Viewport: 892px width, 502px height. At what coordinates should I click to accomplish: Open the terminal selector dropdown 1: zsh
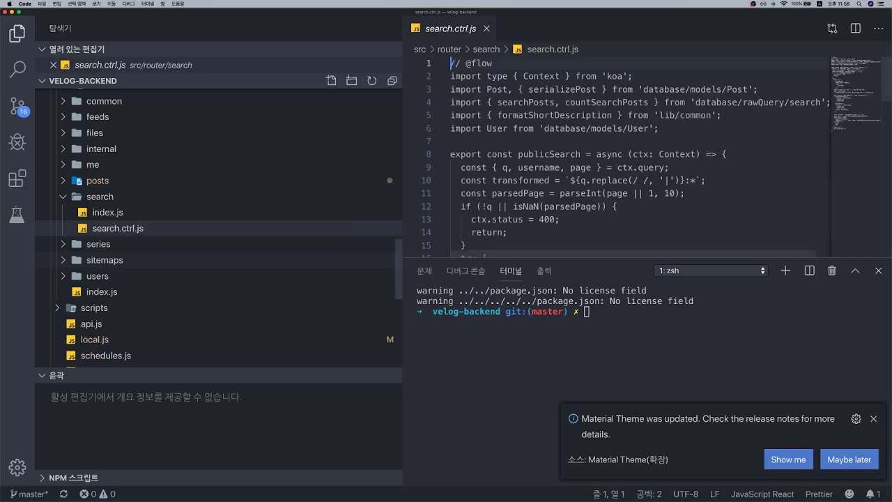[x=711, y=271]
